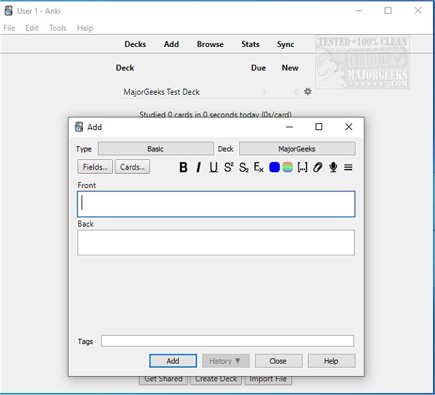Viewport: 435px width, 395px height.
Task: Click the Anki icon in the Add dialog title
Action: 79,127
